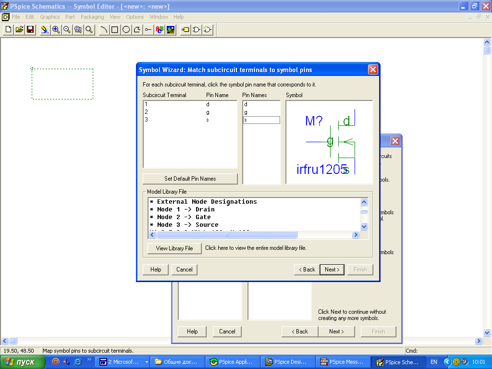Select the Draw Circle tool
Image resolution: width=492 pixels, height=369 pixels.
(x=126, y=30)
